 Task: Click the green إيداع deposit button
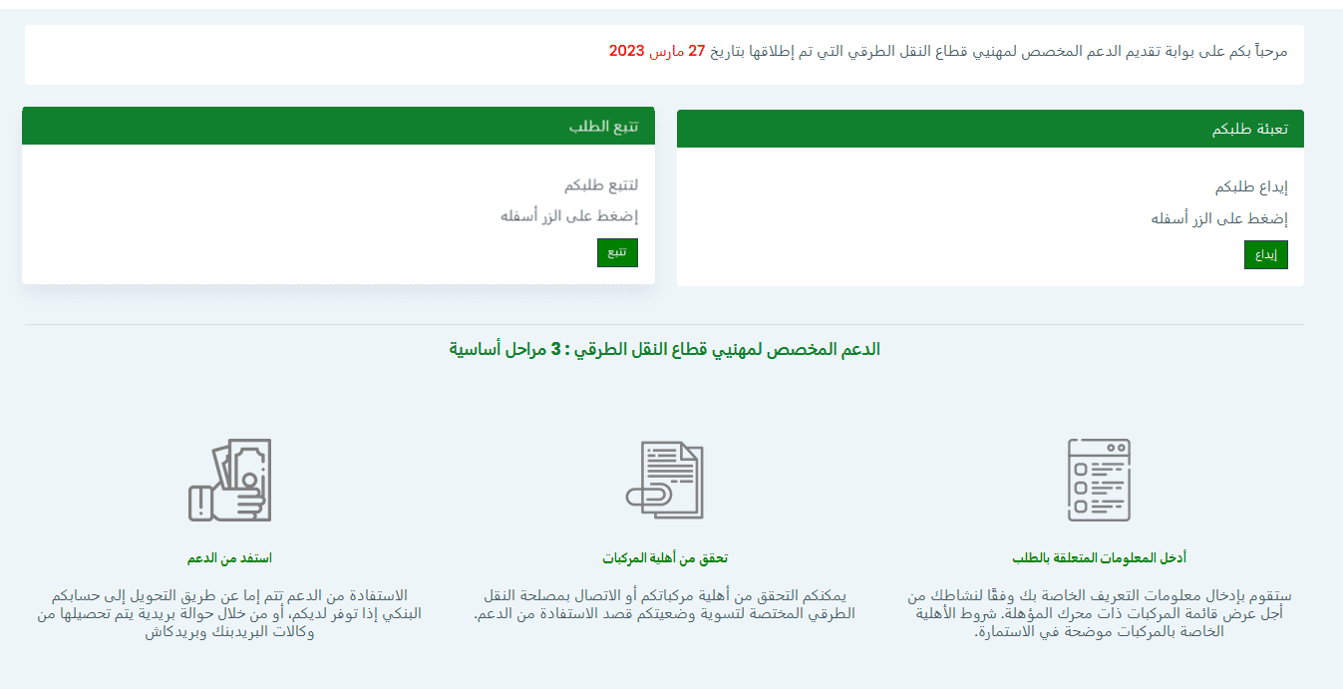pyautogui.click(x=1265, y=255)
